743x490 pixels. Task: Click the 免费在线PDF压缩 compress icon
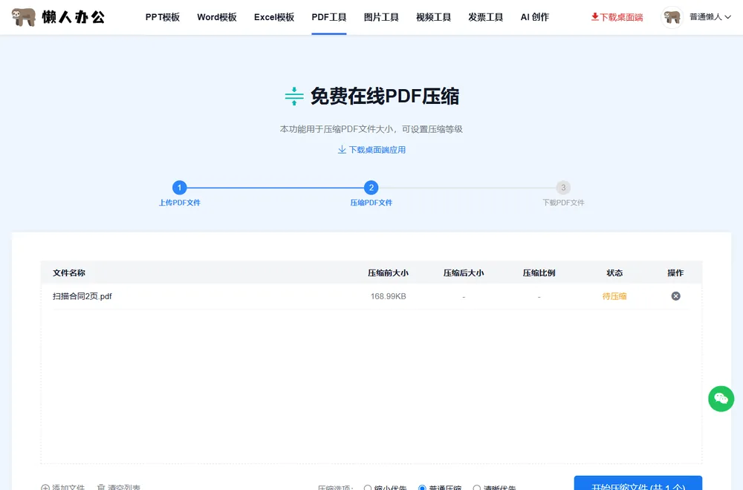(294, 96)
